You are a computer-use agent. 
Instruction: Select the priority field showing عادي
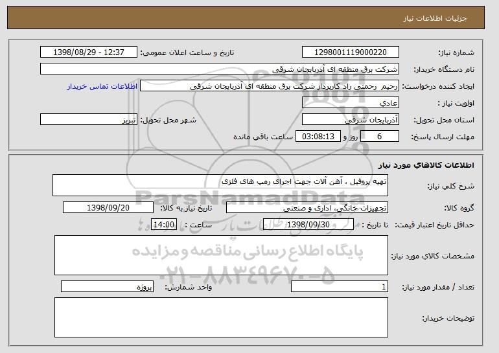coord(351,103)
